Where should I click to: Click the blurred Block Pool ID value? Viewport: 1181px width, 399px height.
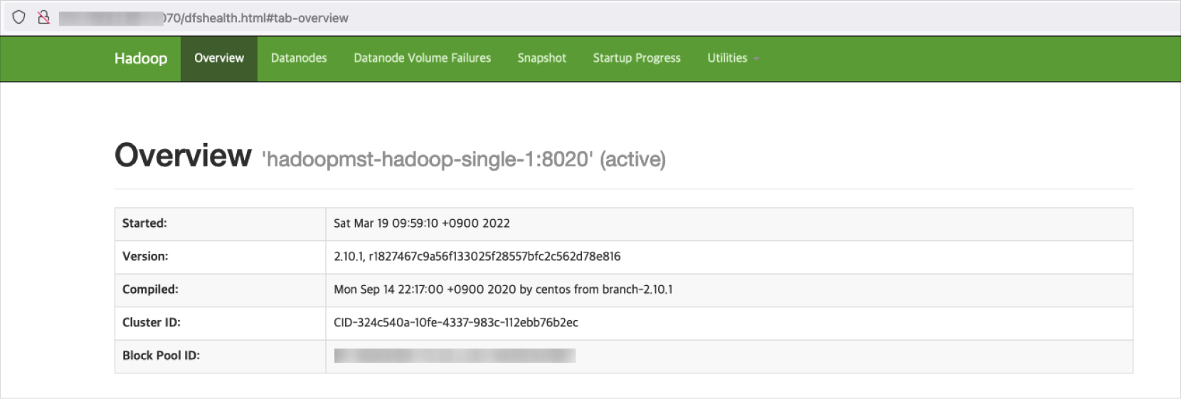point(455,356)
